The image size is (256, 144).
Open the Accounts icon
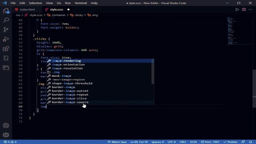point(6,125)
